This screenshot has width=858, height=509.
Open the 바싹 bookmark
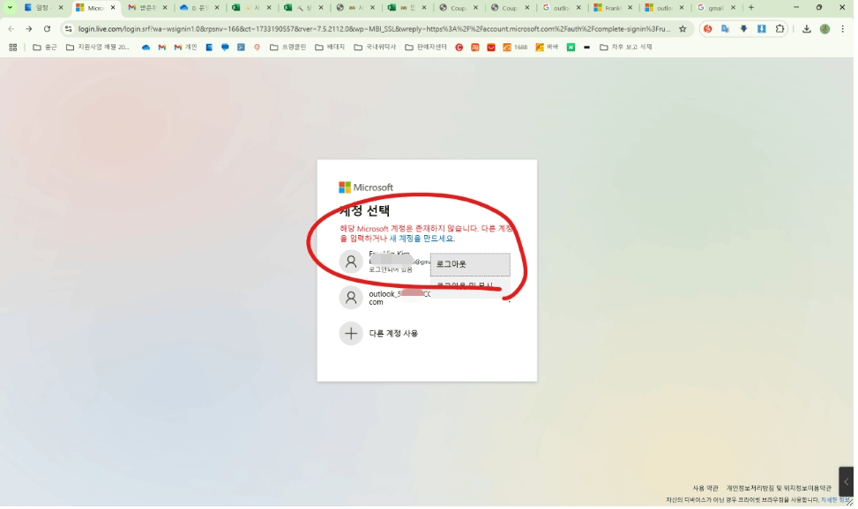pyautogui.click(x=548, y=48)
